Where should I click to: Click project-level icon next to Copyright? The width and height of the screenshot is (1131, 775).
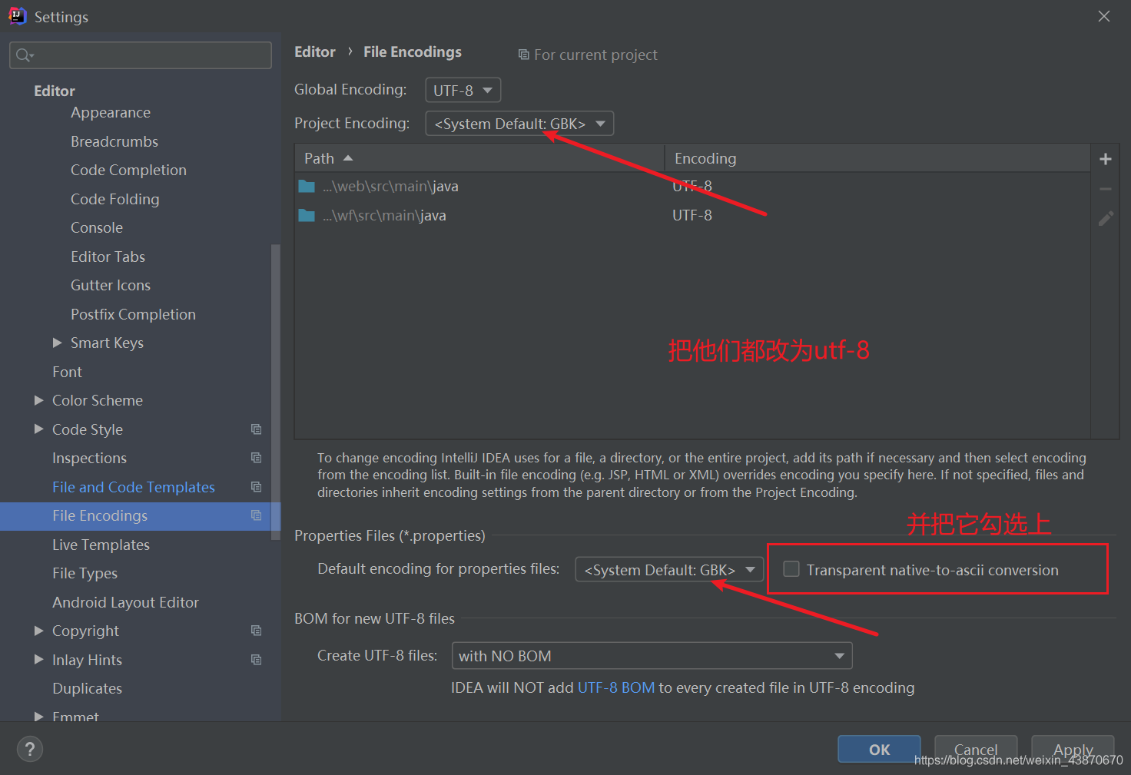click(x=257, y=631)
